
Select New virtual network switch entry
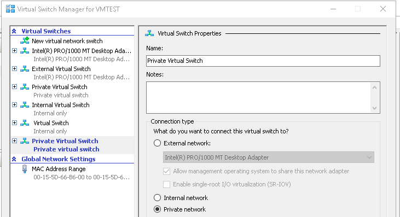click(x=67, y=41)
